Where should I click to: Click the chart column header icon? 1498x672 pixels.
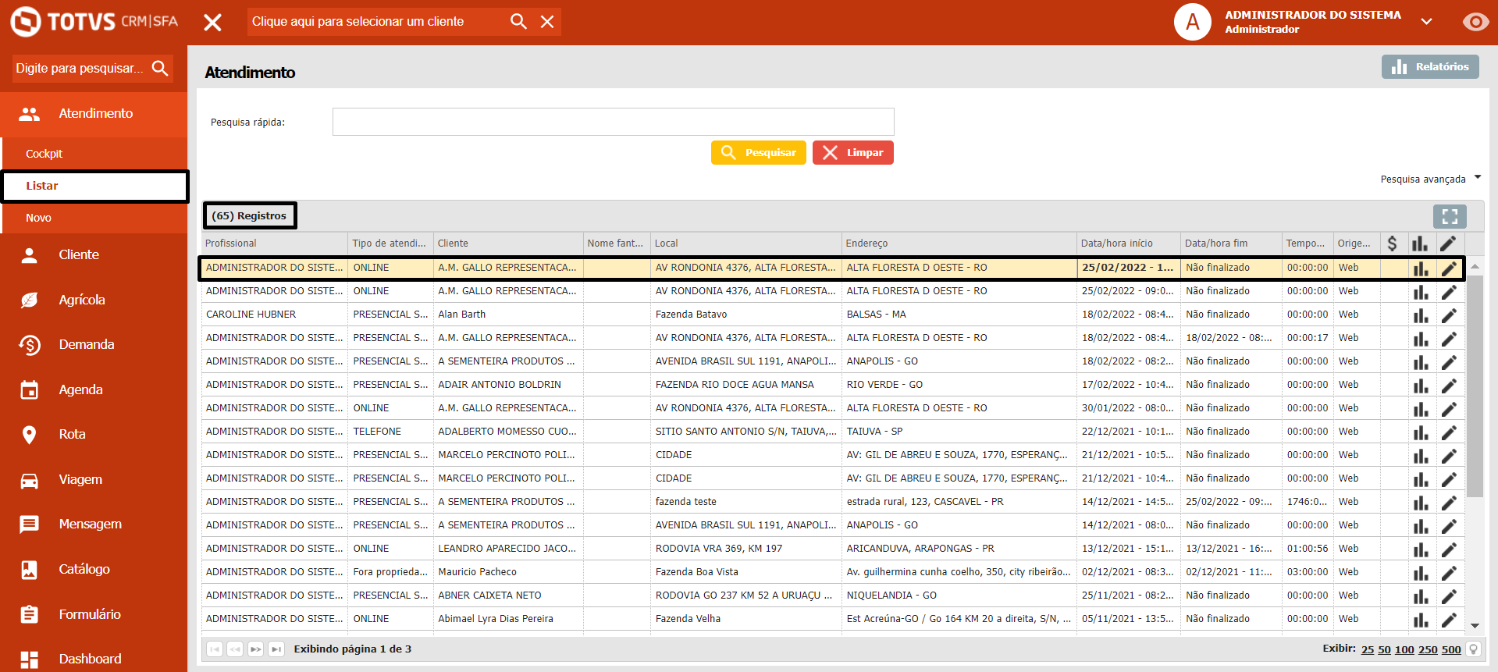[x=1420, y=244]
